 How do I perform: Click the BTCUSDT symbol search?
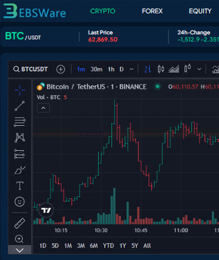point(31,69)
